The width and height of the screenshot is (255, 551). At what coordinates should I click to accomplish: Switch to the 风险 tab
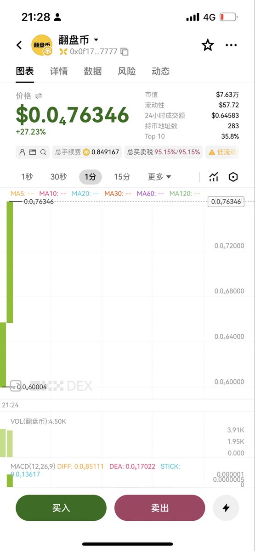(127, 71)
